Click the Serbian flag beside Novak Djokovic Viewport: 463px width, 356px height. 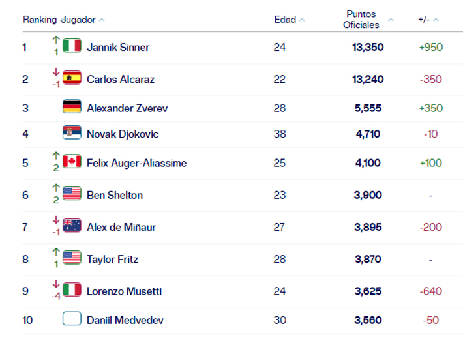(x=72, y=133)
